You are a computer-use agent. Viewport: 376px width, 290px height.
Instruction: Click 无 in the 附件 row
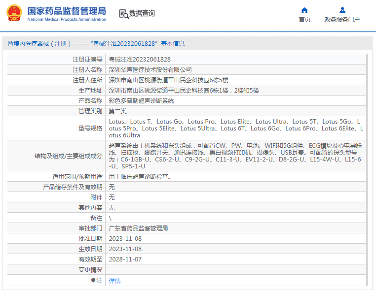[112, 197]
